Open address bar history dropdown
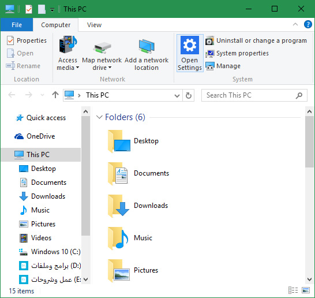 click(x=177, y=95)
